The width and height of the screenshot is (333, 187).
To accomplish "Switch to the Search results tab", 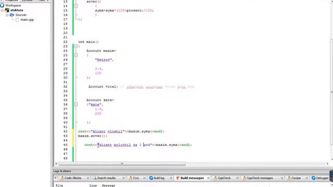I will (x=106, y=178).
